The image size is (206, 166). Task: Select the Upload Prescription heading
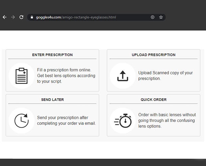pyautogui.click(x=154, y=55)
